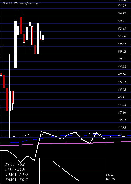
Task: Click the Live MACD label
Action: coord(110,177)
